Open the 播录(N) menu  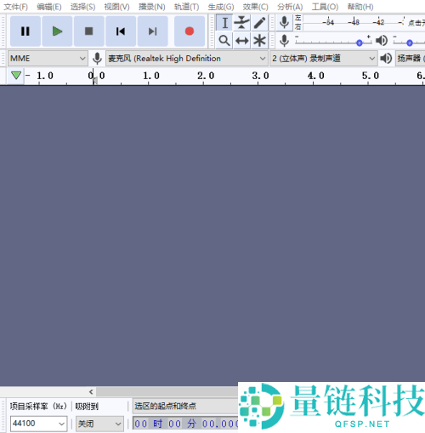pyautogui.click(x=152, y=7)
